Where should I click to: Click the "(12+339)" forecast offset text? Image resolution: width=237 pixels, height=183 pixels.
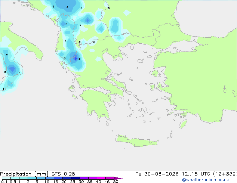click(225, 174)
